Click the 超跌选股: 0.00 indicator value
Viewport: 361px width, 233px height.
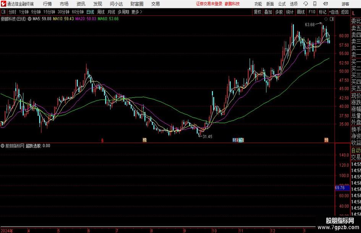[x=38, y=146]
